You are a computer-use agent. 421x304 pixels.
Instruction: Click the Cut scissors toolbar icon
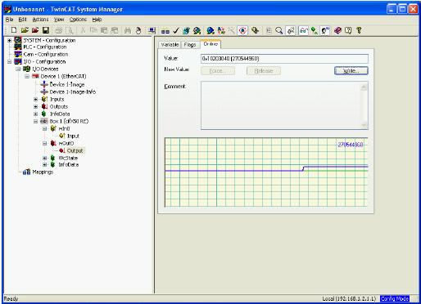[x=83, y=30]
